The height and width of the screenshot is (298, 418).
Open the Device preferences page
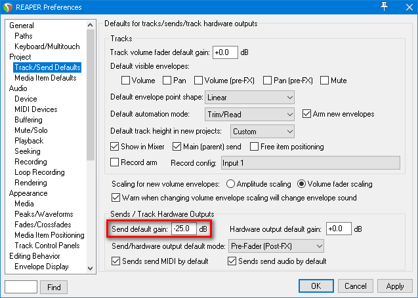(26, 99)
